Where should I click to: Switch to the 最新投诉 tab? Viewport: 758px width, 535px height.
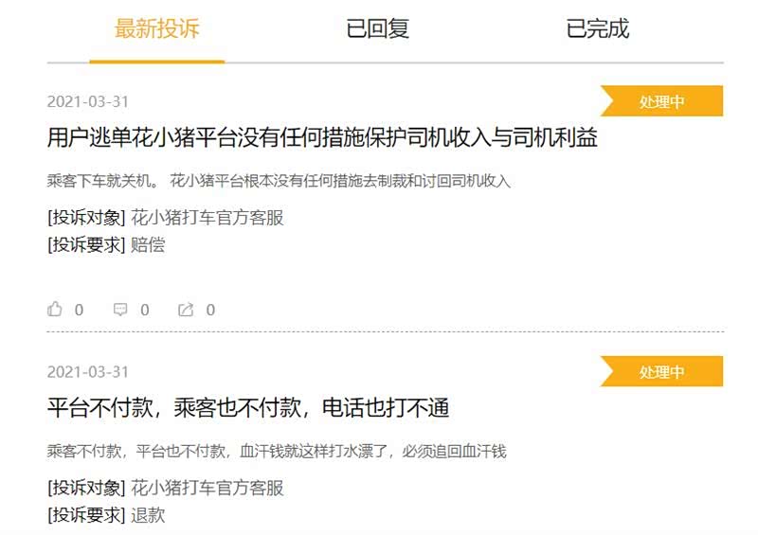(x=157, y=28)
